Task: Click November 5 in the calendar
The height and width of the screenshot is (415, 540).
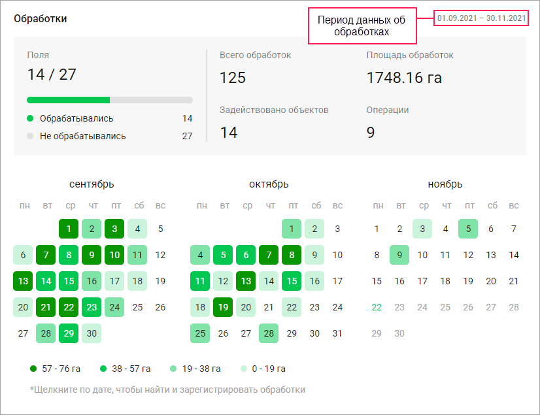Action: click(x=468, y=229)
